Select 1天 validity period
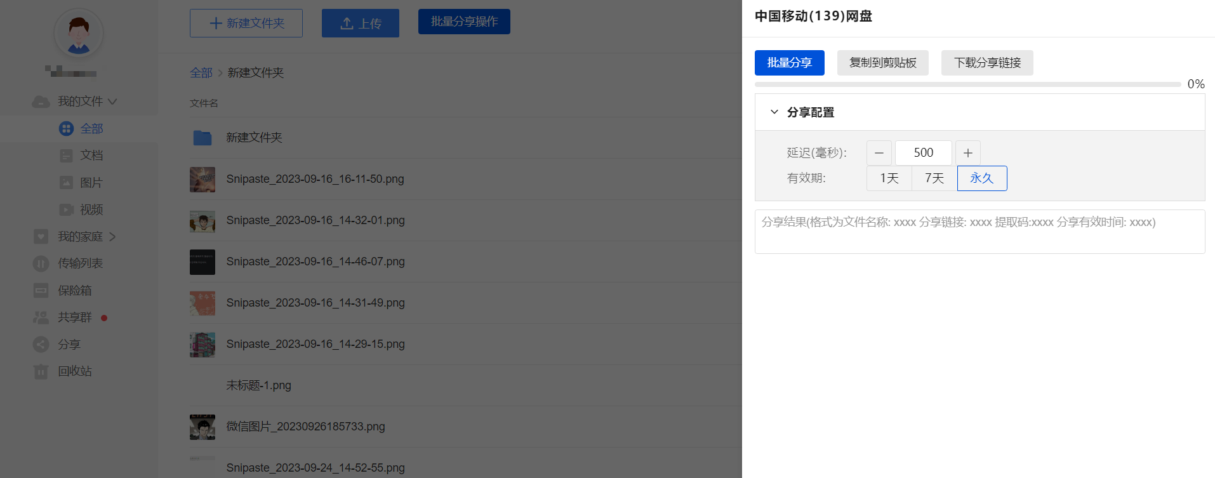 889,178
